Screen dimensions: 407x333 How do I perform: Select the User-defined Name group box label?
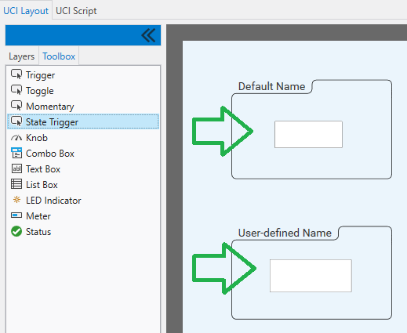click(285, 233)
